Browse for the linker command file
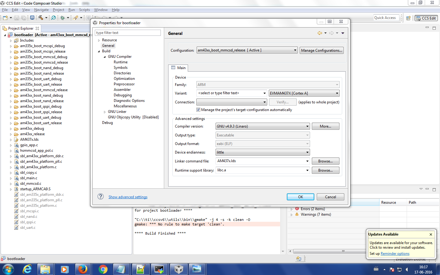440x275 pixels. point(325,161)
